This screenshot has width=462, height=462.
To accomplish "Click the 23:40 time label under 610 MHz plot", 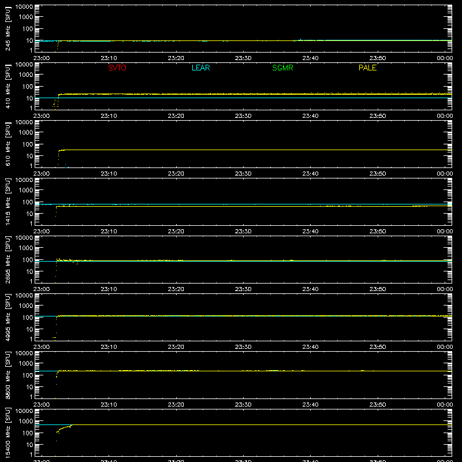I will [310, 174].
